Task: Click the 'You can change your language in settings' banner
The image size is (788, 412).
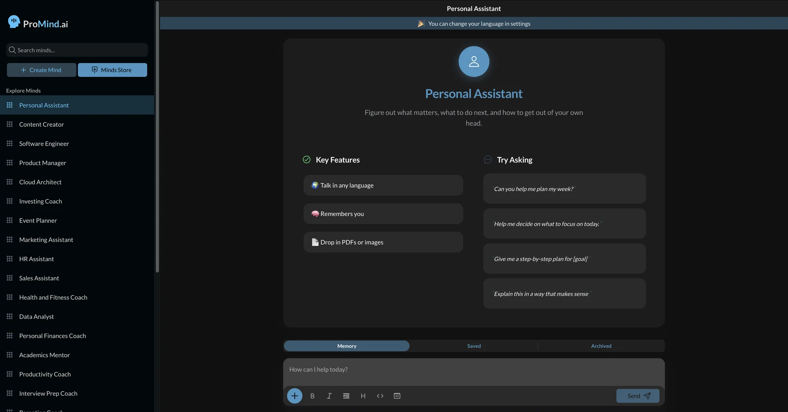Action: (474, 23)
